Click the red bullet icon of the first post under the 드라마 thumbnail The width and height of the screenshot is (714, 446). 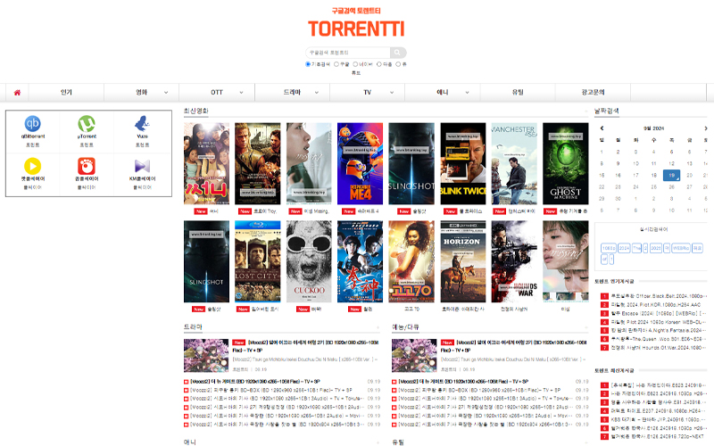186,382
